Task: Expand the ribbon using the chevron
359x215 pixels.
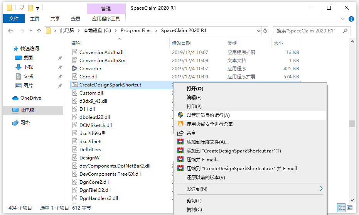Action: (x=343, y=19)
